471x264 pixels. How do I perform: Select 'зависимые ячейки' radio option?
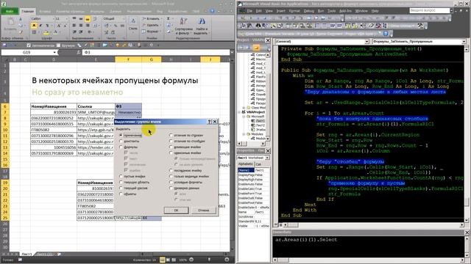[x=171, y=153]
